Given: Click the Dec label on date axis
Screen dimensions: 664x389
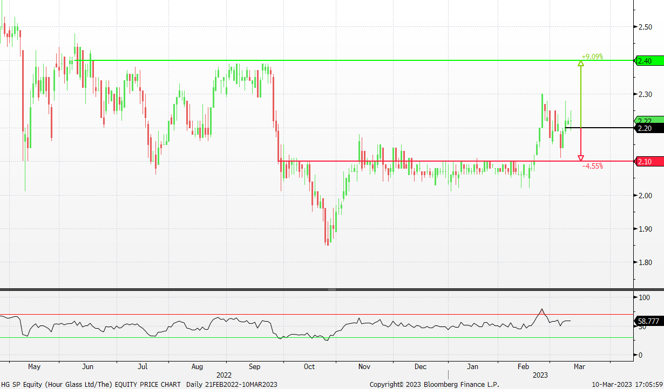Looking at the screenshot, I should point(420,367).
